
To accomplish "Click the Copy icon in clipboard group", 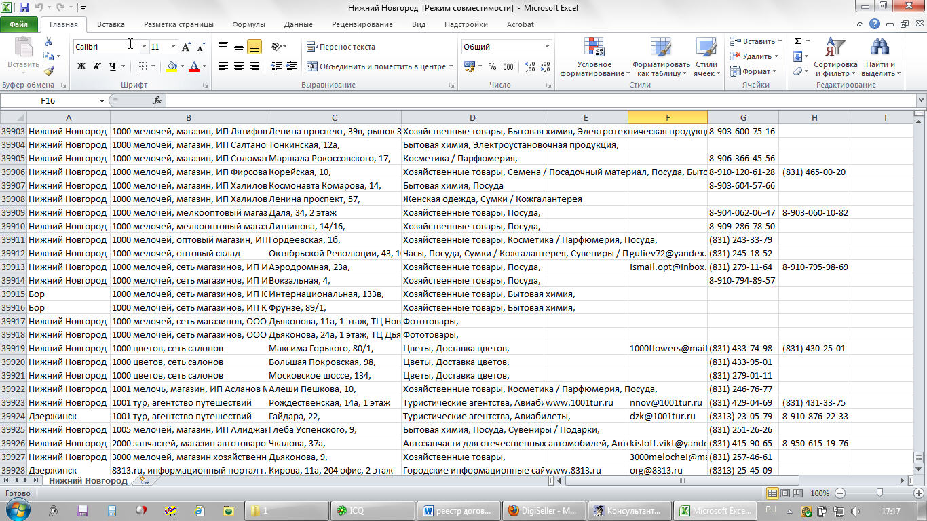I will (49, 56).
